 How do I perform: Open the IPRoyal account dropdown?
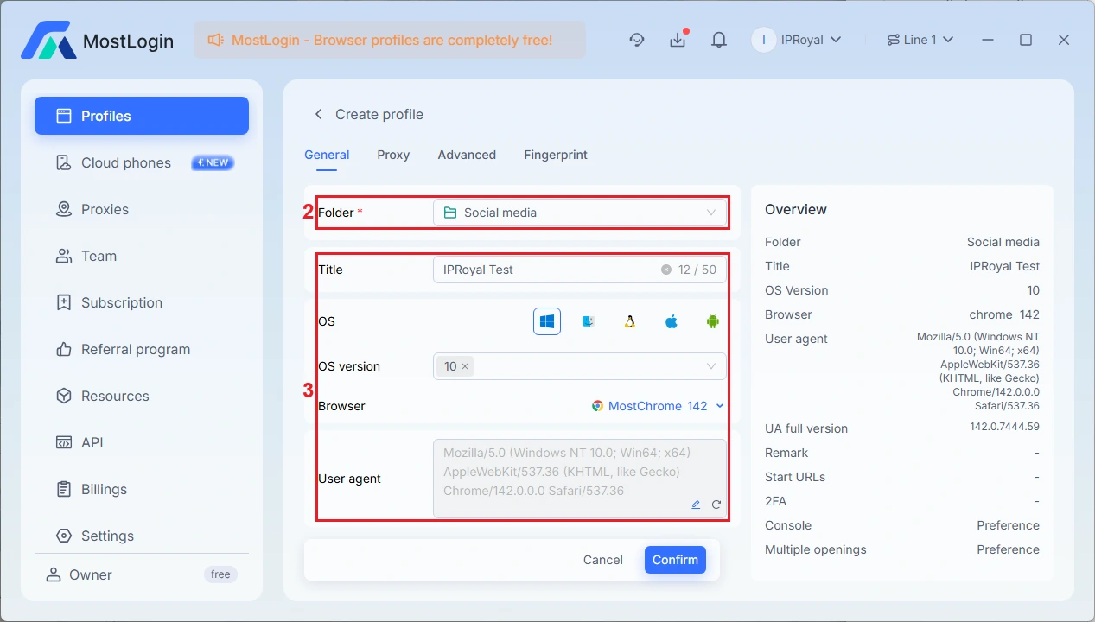tap(797, 40)
